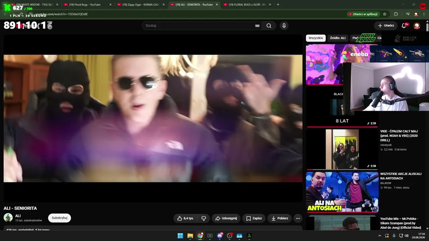The height and width of the screenshot is (241, 429).
Task: Open the microphone tray icon
Action: tap(394, 236)
